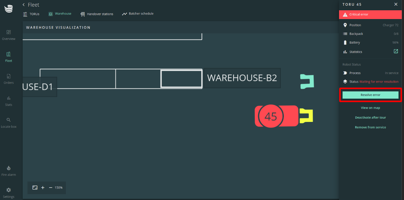404x200 pixels.
Task: Switch to Handover stations tab
Action: coord(97,14)
